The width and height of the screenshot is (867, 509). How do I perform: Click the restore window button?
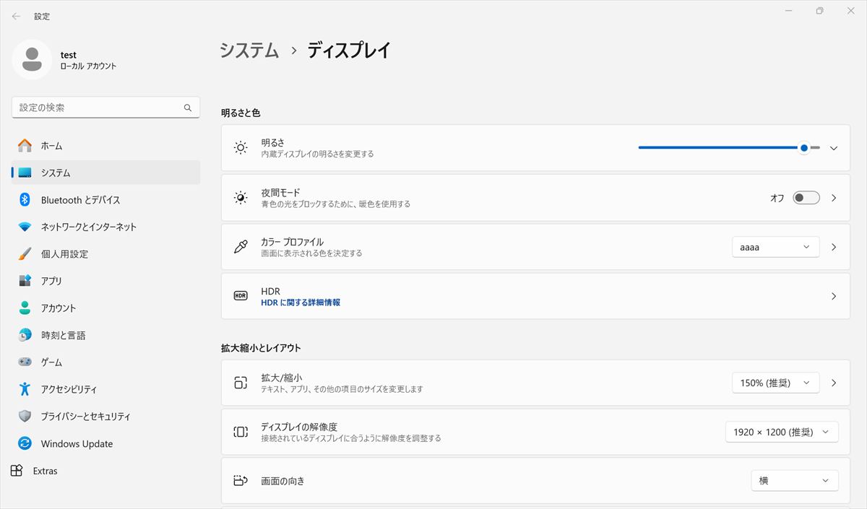[x=820, y=11]
